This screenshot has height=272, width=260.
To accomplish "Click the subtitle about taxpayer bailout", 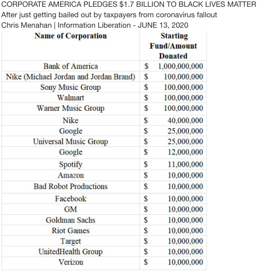I will pyautogui.click(x=109, y=15).
